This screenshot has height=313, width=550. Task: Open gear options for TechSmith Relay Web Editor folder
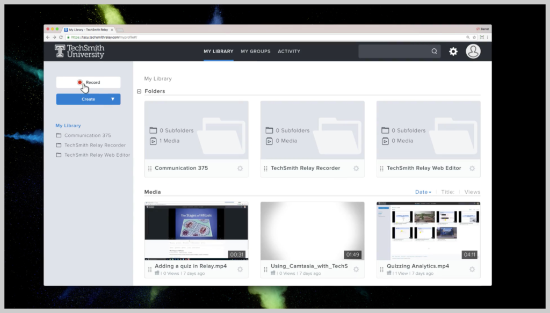(472, 168)
